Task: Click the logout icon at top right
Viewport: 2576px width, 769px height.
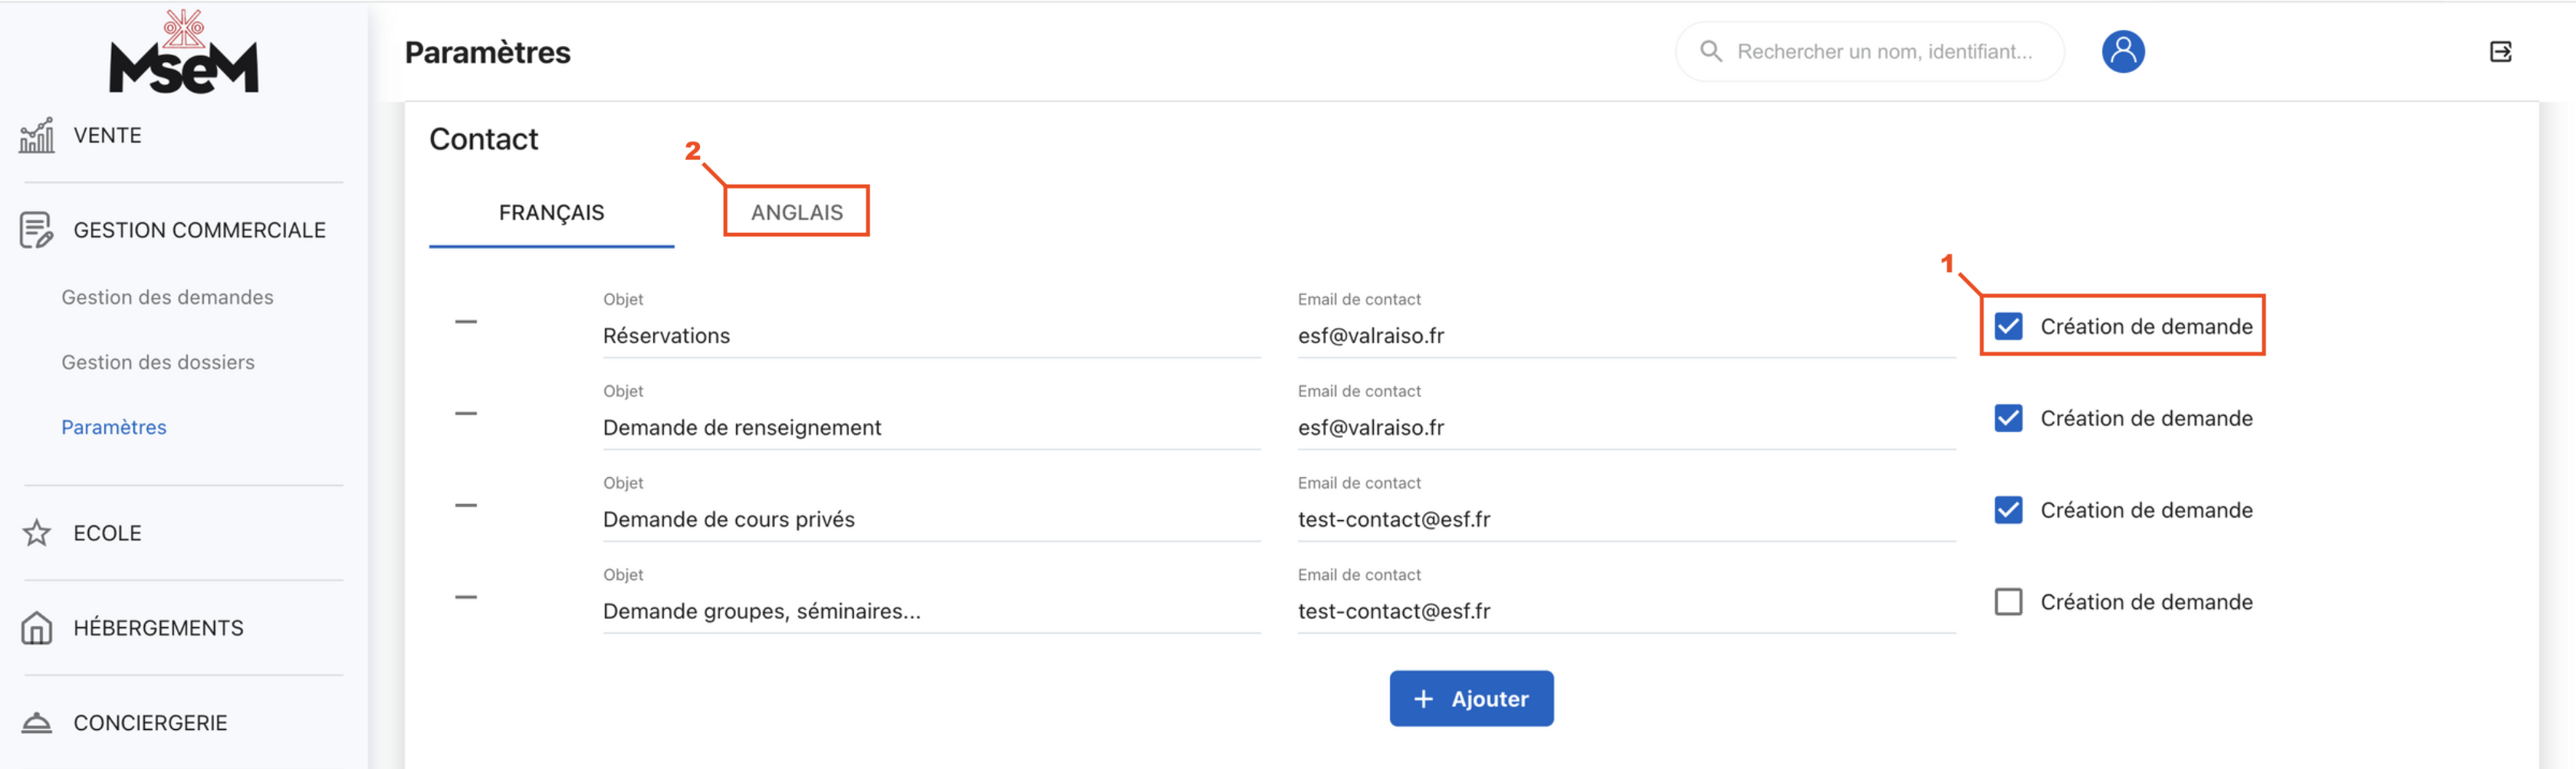Action: [x=2499, y=52]
